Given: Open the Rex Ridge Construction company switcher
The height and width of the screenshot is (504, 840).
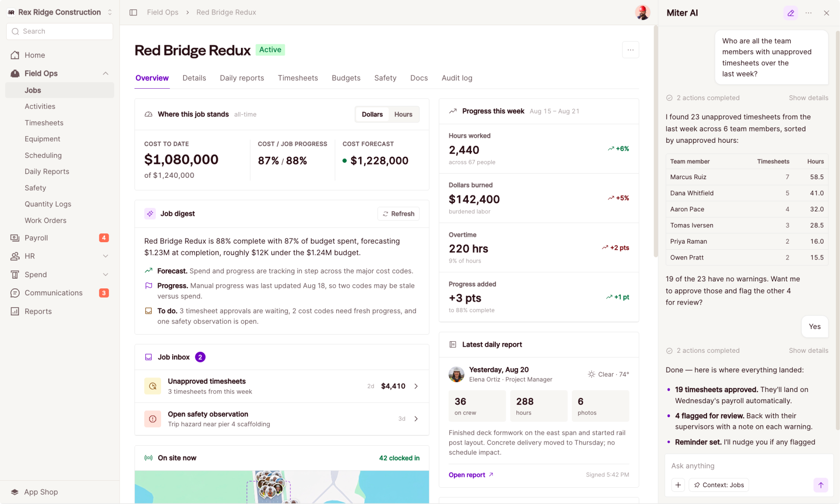Looking at the screenshot, I should [59, 12].
